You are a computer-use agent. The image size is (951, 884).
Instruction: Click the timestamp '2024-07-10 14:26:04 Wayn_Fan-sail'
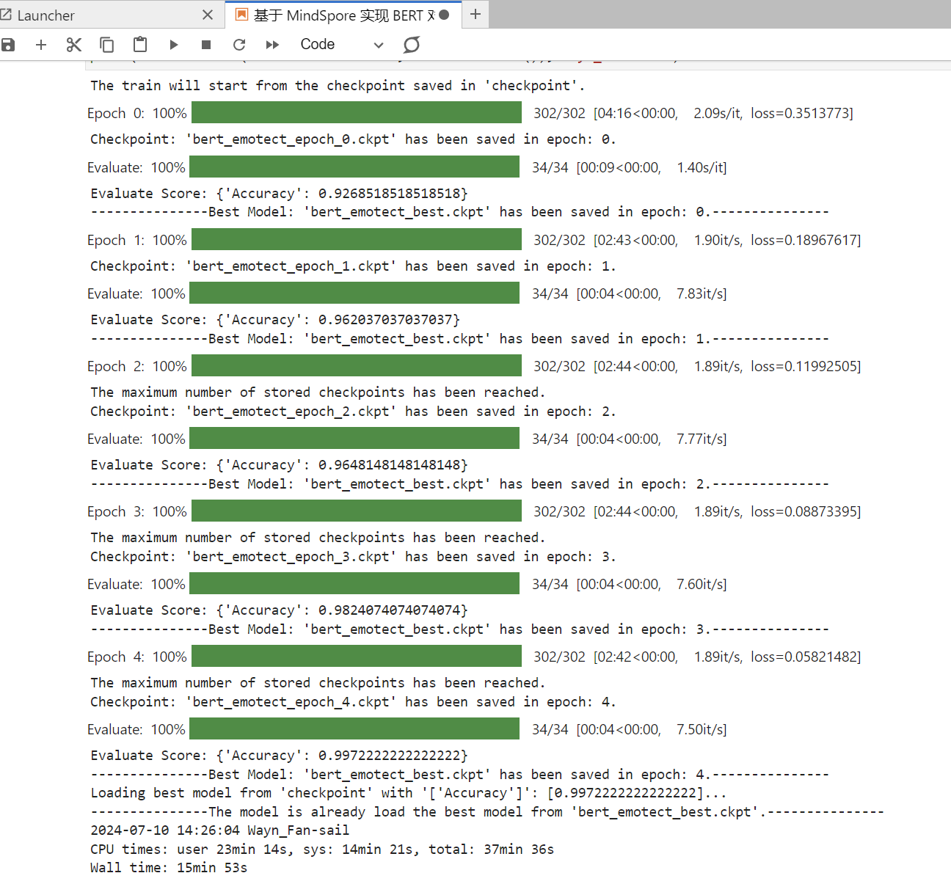pos(219,830)
